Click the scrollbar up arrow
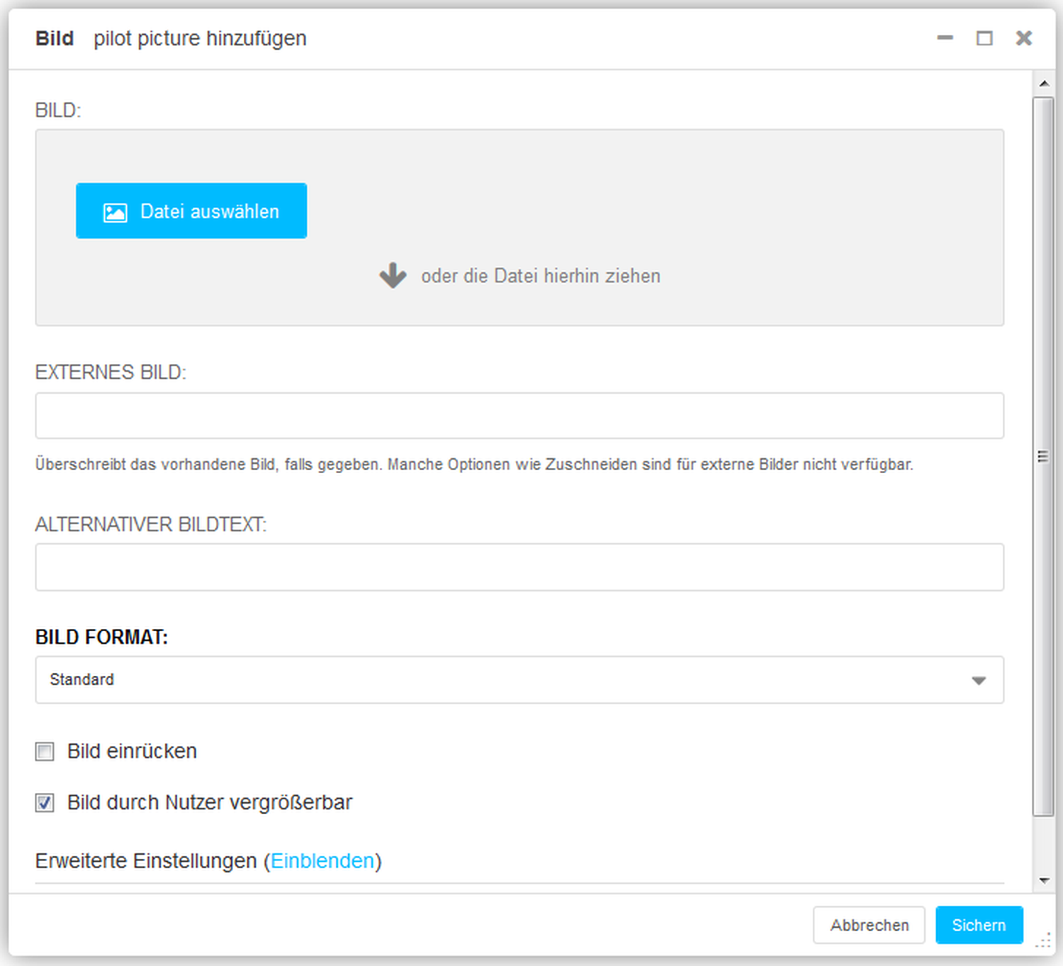1063x966 pixels. click(1044, 84)
